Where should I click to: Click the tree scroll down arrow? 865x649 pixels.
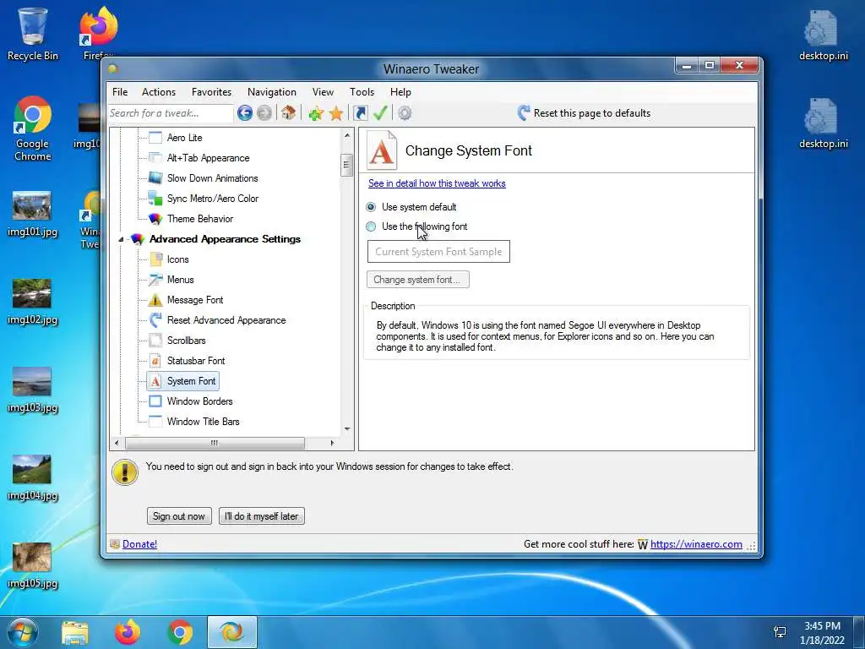pos(347,428)
